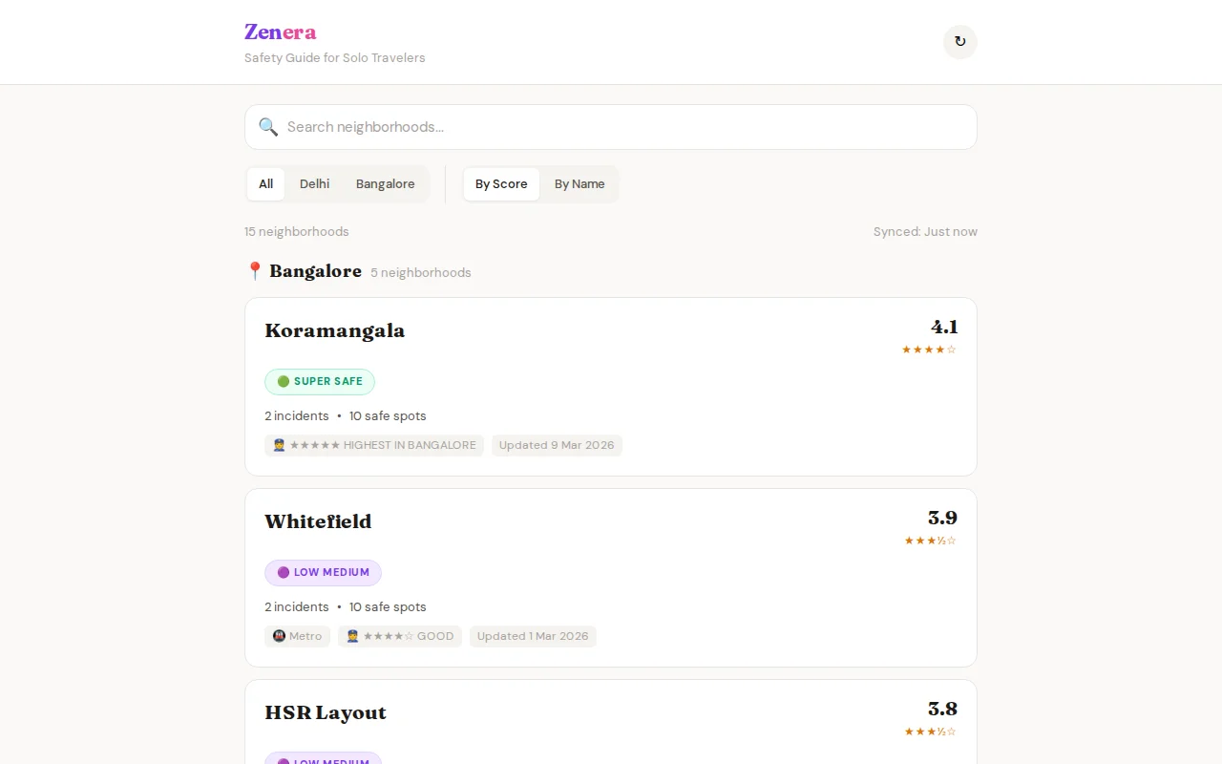
Task: Click Whitefield's incidents and safe spots line
Action: [346, 607]
